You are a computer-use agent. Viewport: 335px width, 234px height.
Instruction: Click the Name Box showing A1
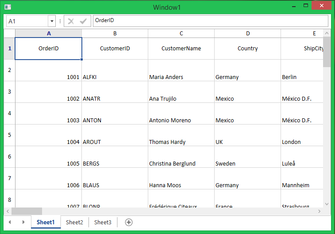[x=27, y=21]
